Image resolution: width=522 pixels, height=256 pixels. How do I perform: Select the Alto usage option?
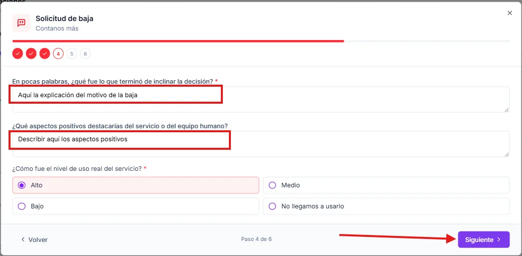click(136, 185)
